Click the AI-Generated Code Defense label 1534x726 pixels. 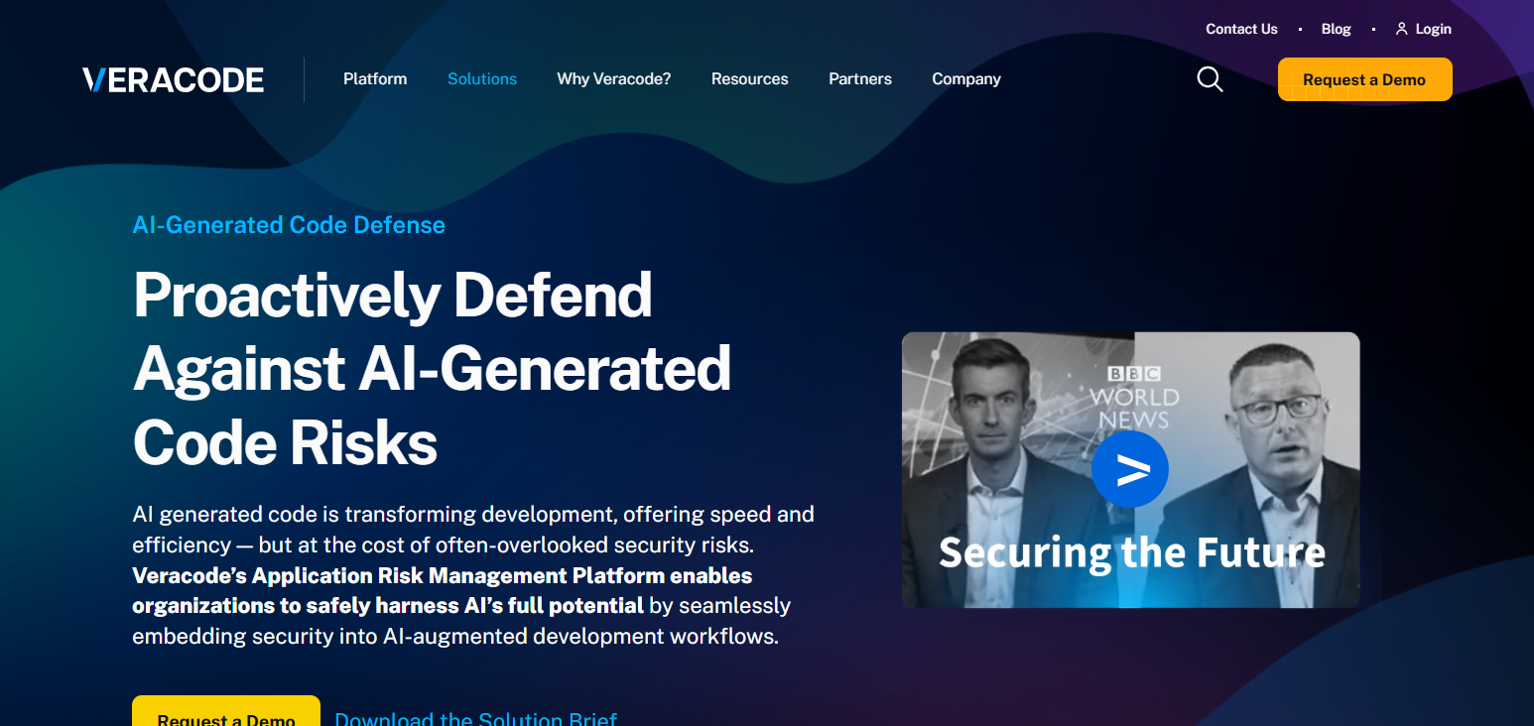[x=289, y=225]
